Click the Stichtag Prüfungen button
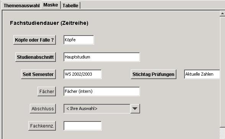 (x=153, y=74)
